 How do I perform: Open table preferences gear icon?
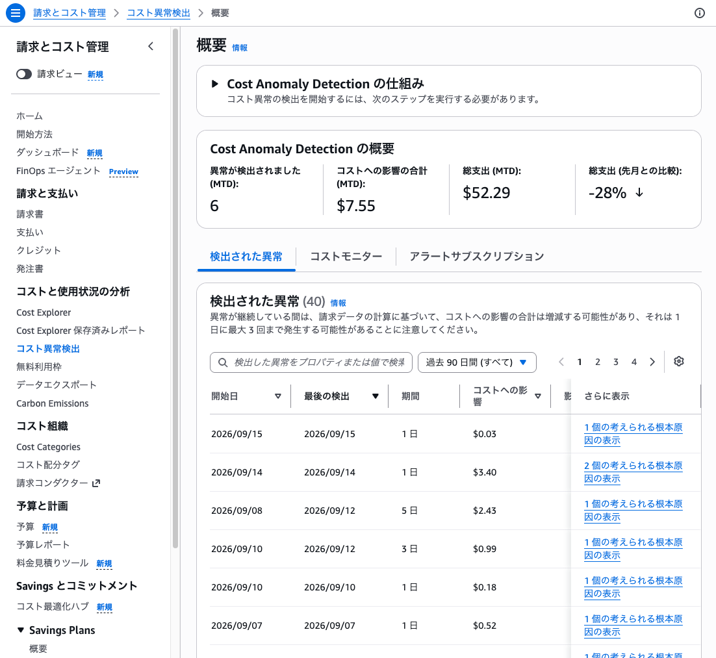[678, 362]
